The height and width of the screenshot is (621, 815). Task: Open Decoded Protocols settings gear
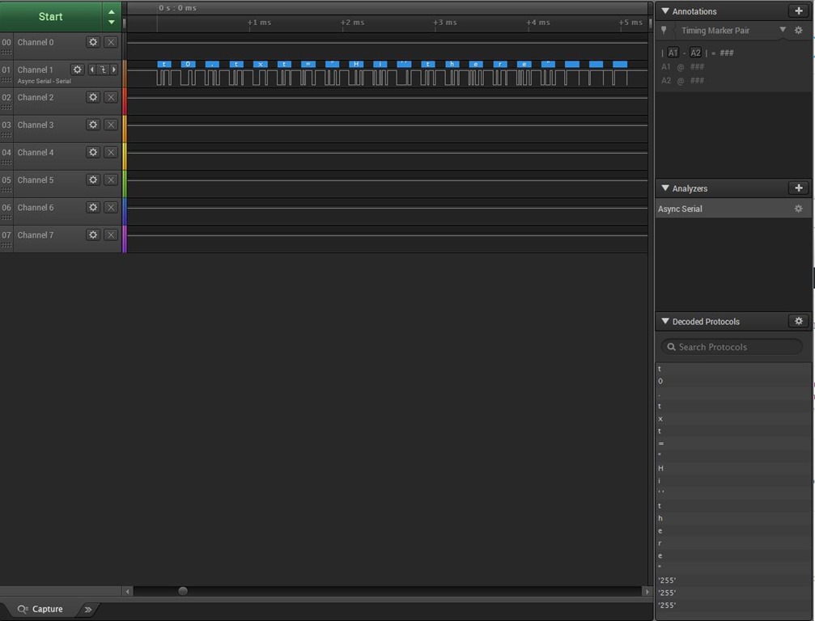pyautogui.click(x=799, y=321)
